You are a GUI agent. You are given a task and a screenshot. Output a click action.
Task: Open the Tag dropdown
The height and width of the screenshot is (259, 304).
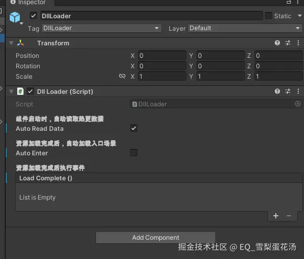pos(101,28)
